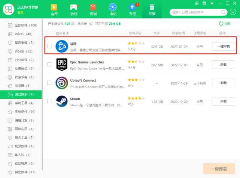Click 战网 install date 2022-03-29
Screen dimensions: 240x178
179,47
